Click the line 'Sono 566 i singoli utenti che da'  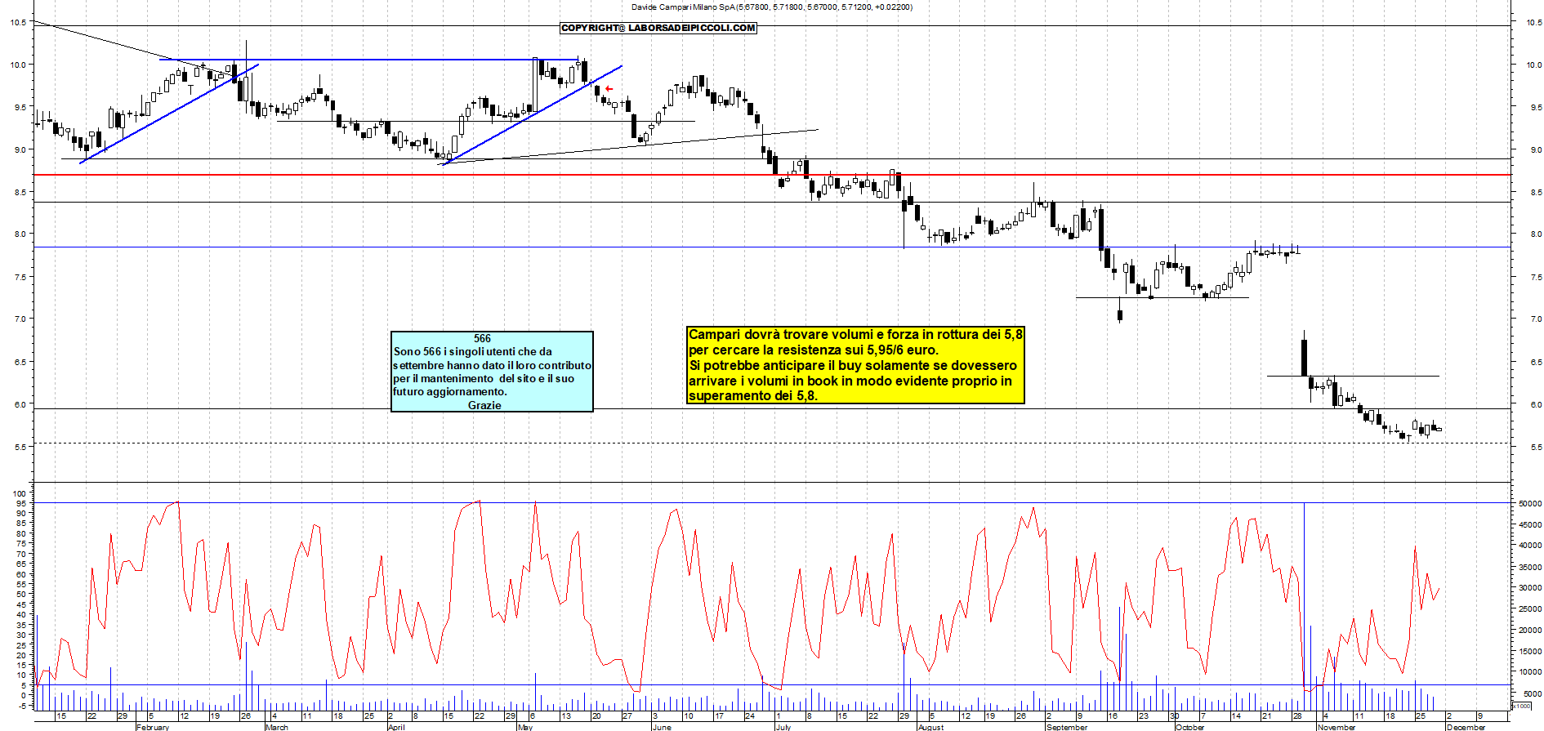coord(473,351)
